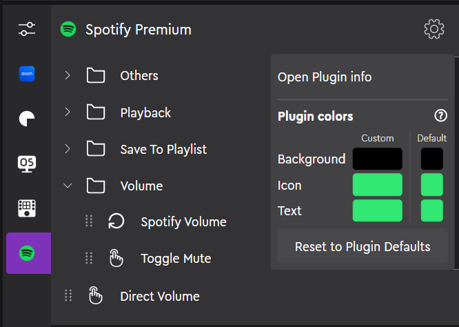Click the Plugin colors help icon
Image resolution: width=459 pixels, height=327 pixels.
(x=441, y=116)
